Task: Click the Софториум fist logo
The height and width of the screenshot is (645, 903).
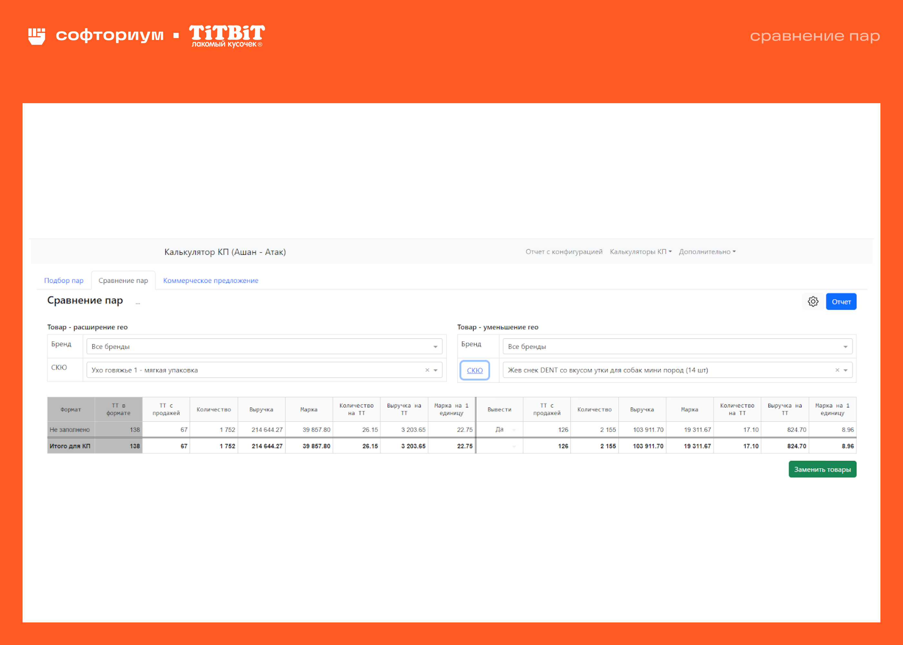Action: tap(36, 36)
